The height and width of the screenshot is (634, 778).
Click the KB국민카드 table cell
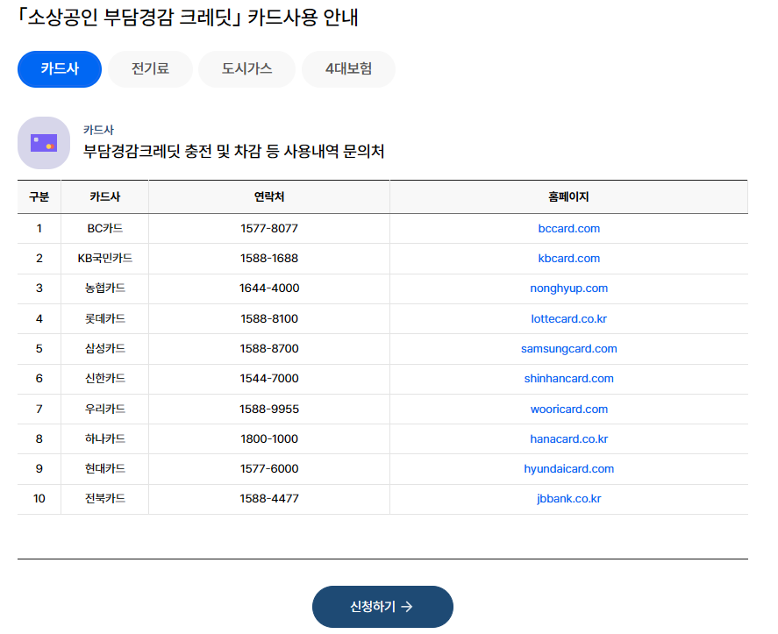[x=104, y=259]
